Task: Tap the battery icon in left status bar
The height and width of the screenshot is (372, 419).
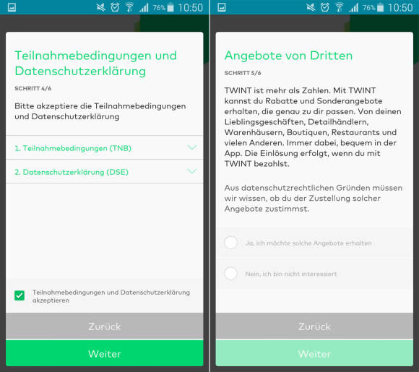Action: click(170, 7)
